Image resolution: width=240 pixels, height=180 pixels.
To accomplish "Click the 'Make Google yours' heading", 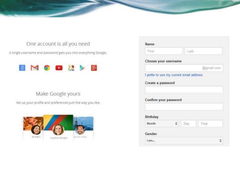I will coord(58,94).
